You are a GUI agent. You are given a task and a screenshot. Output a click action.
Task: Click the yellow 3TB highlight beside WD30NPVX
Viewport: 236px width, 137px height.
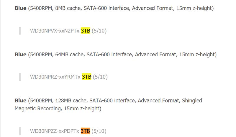point(86,31)
